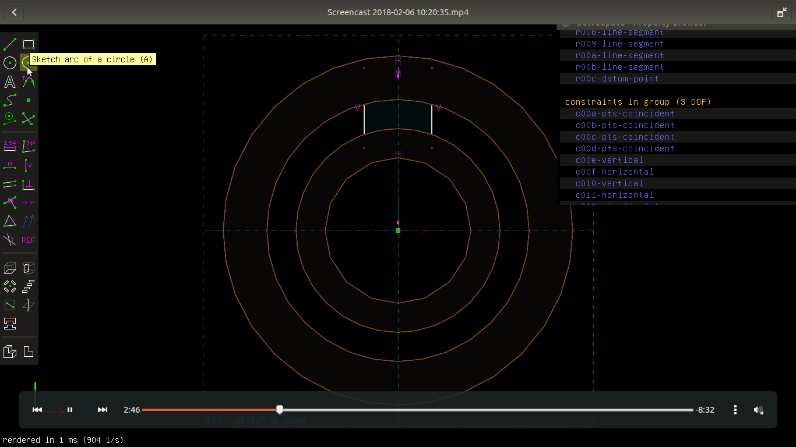Pause the video playback
Screen dimensions: 796x447
click(x=70, y=410)
